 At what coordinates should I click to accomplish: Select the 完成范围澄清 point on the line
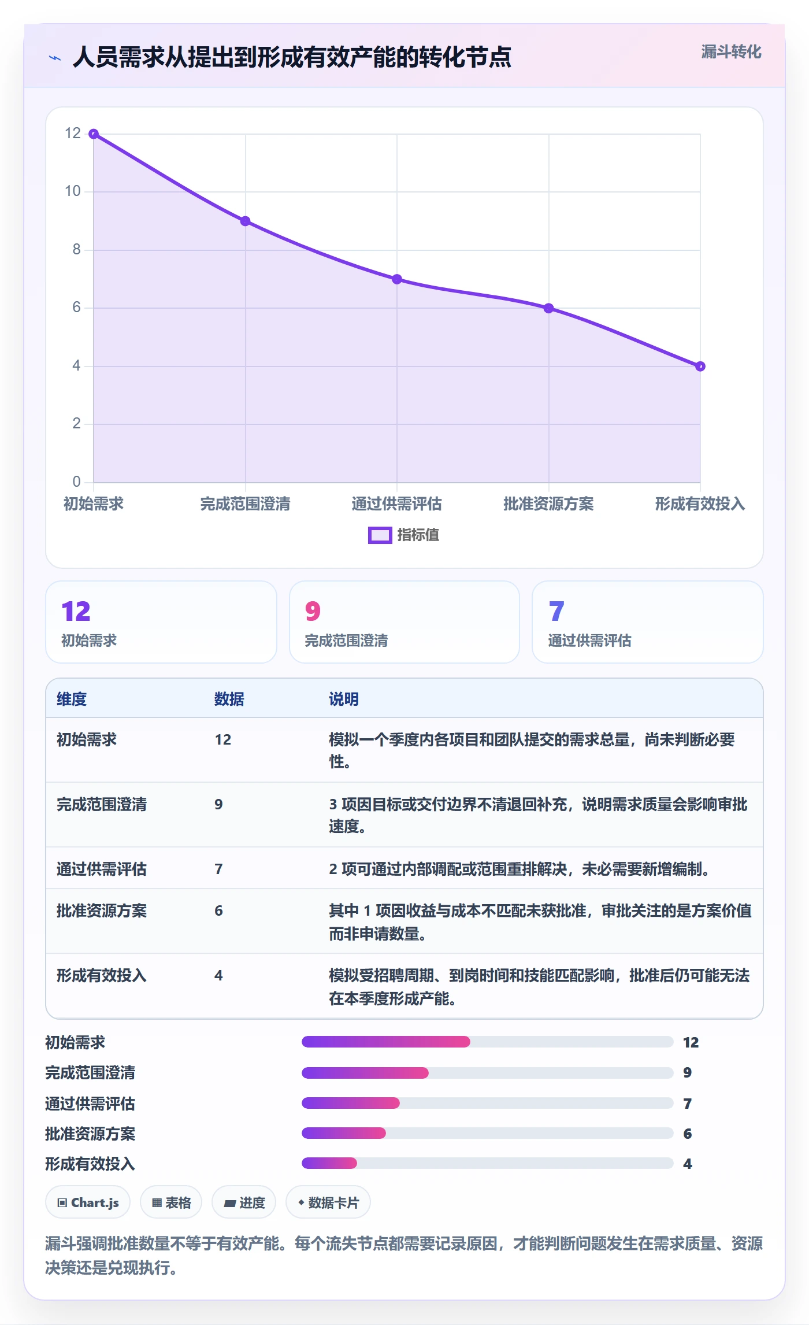(246, 221)
